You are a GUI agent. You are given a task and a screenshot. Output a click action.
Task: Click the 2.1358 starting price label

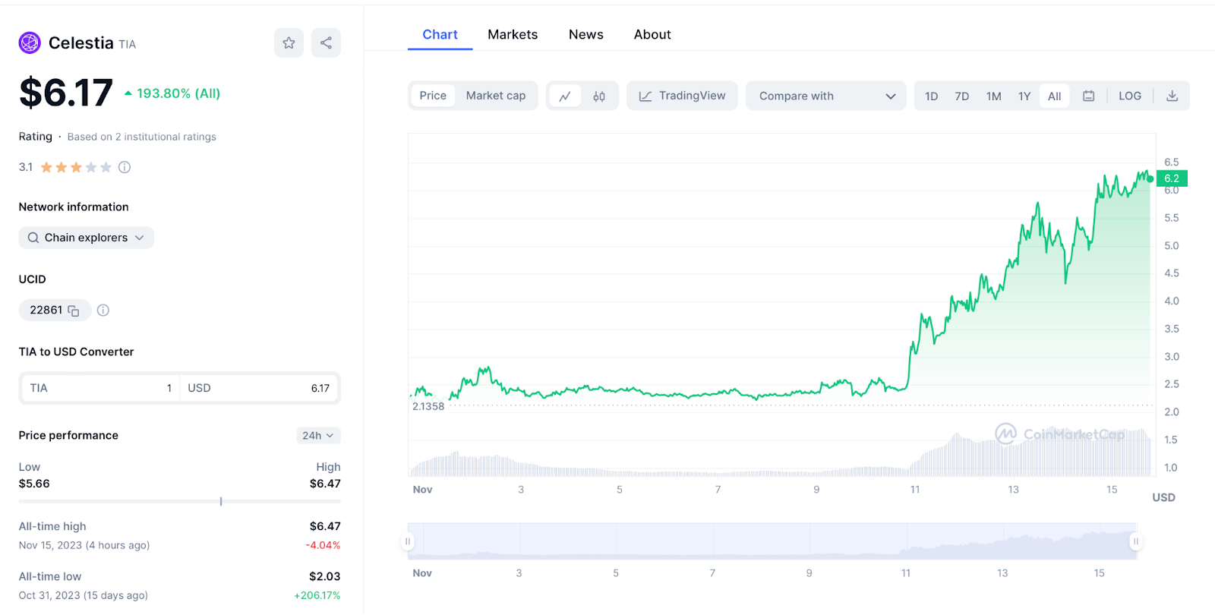click(428, 406)
